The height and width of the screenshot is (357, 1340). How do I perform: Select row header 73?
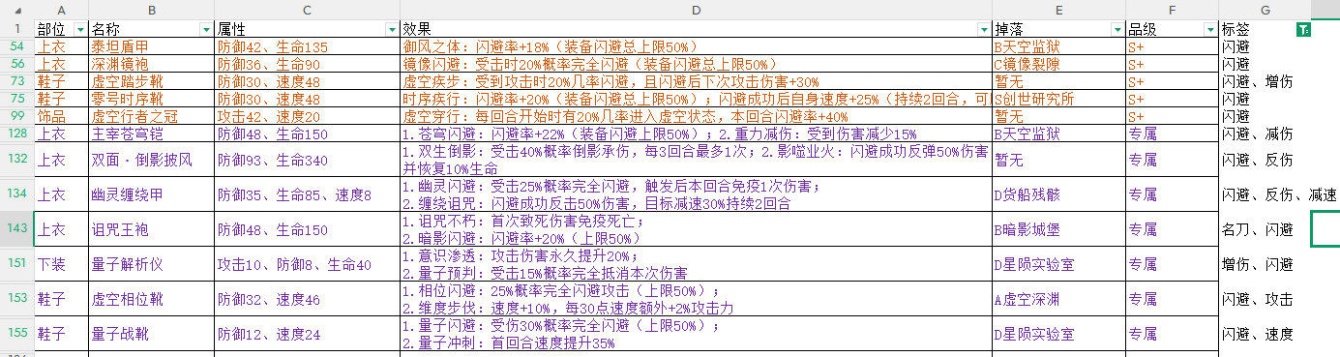click(17, 81)
